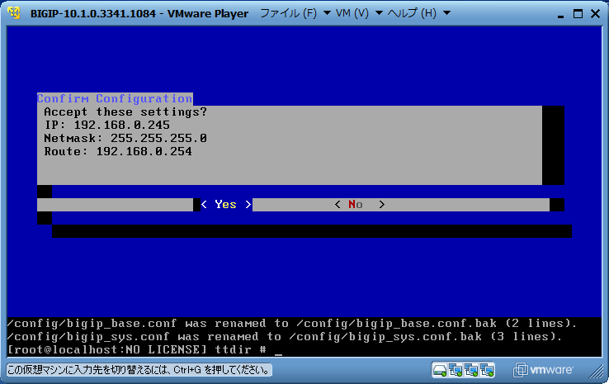Click the second network adapter status icon
609x384 pixels.
(473, 369)
